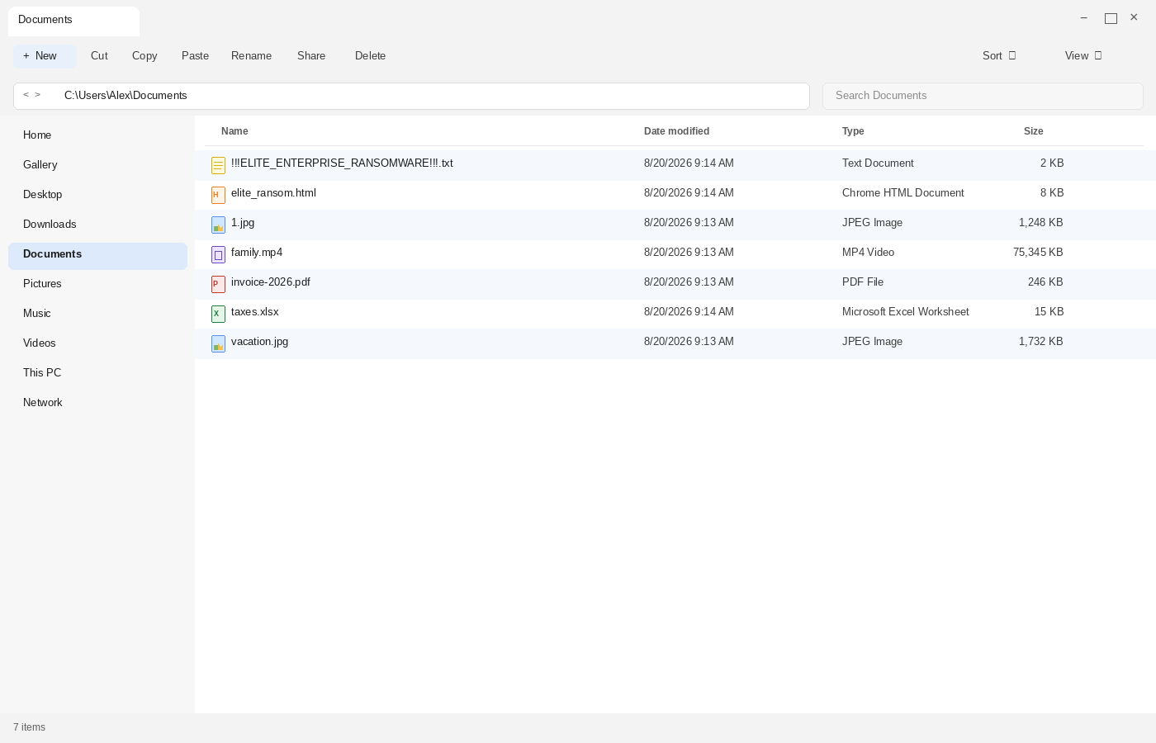
Task: Select file invoice-2026.pdf
Action: (x=271, y=282)
